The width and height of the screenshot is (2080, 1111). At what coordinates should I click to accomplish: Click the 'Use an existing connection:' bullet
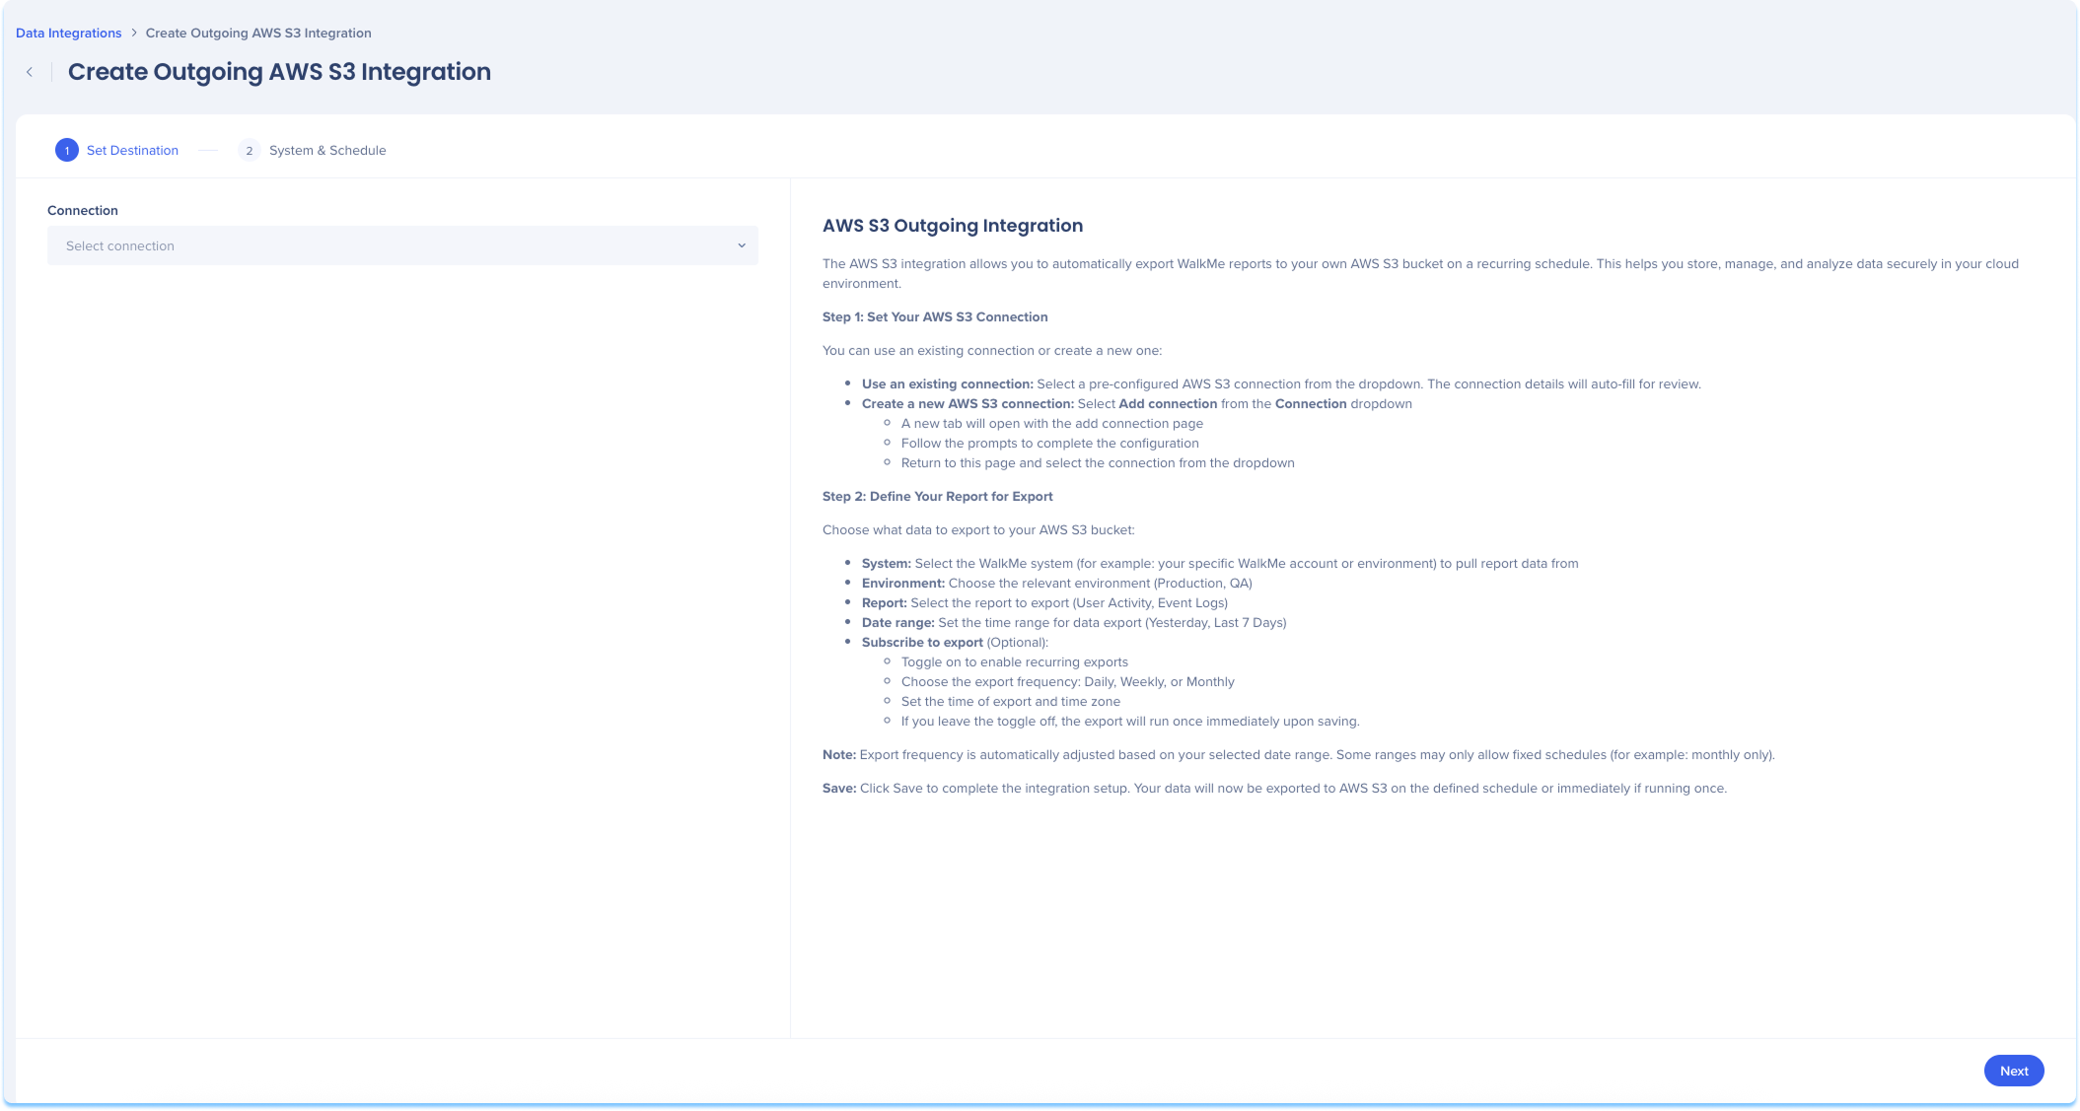pos(1281,384)
